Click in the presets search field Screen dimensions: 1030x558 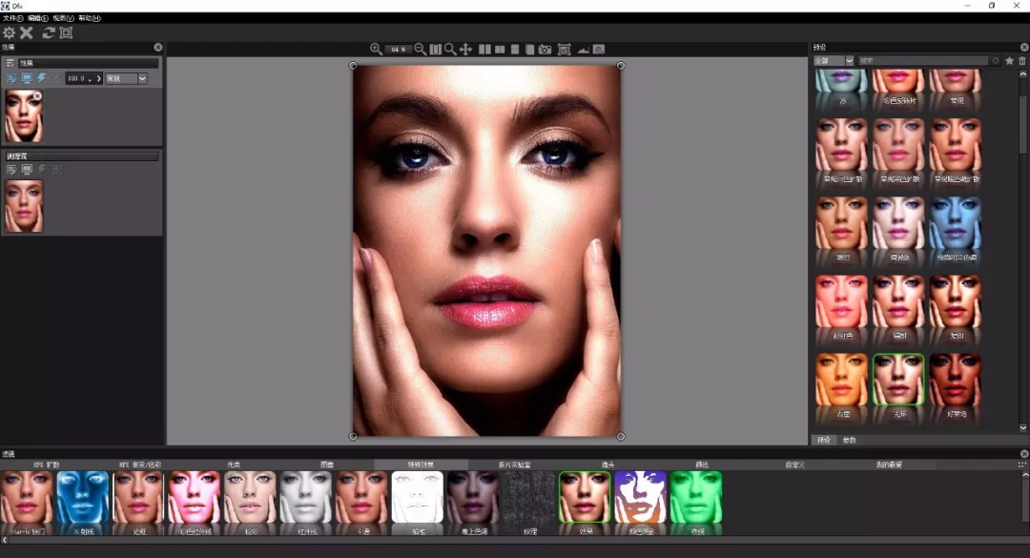923,60
